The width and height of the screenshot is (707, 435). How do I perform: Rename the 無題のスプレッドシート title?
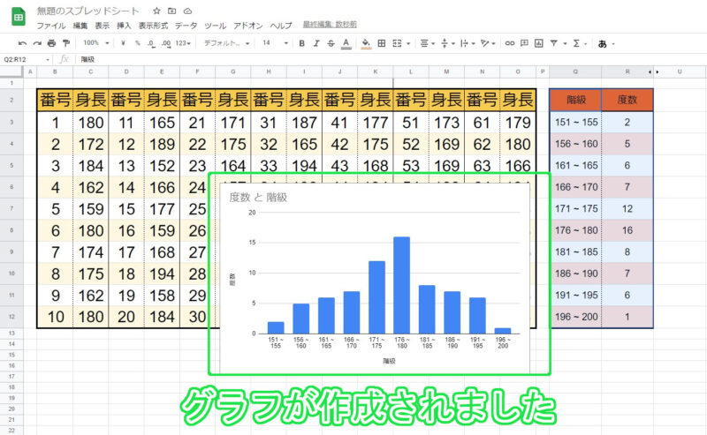87,11
